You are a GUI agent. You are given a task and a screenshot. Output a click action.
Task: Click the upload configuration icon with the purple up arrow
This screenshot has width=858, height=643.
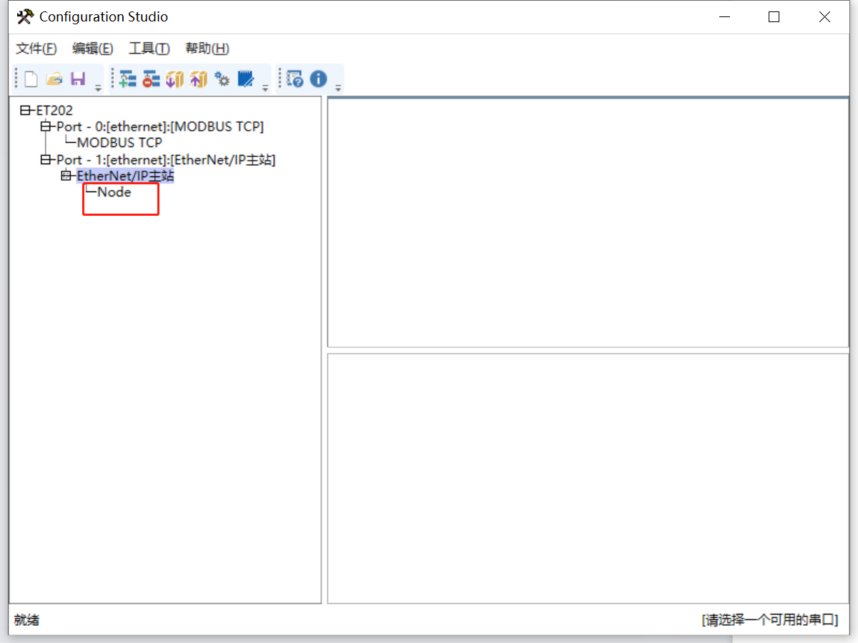[198, 79]
